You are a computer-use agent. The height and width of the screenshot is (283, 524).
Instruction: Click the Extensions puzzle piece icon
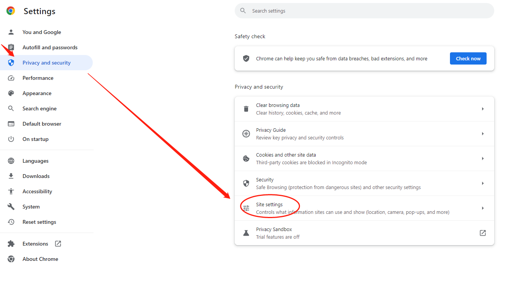[x=11, y=244]
